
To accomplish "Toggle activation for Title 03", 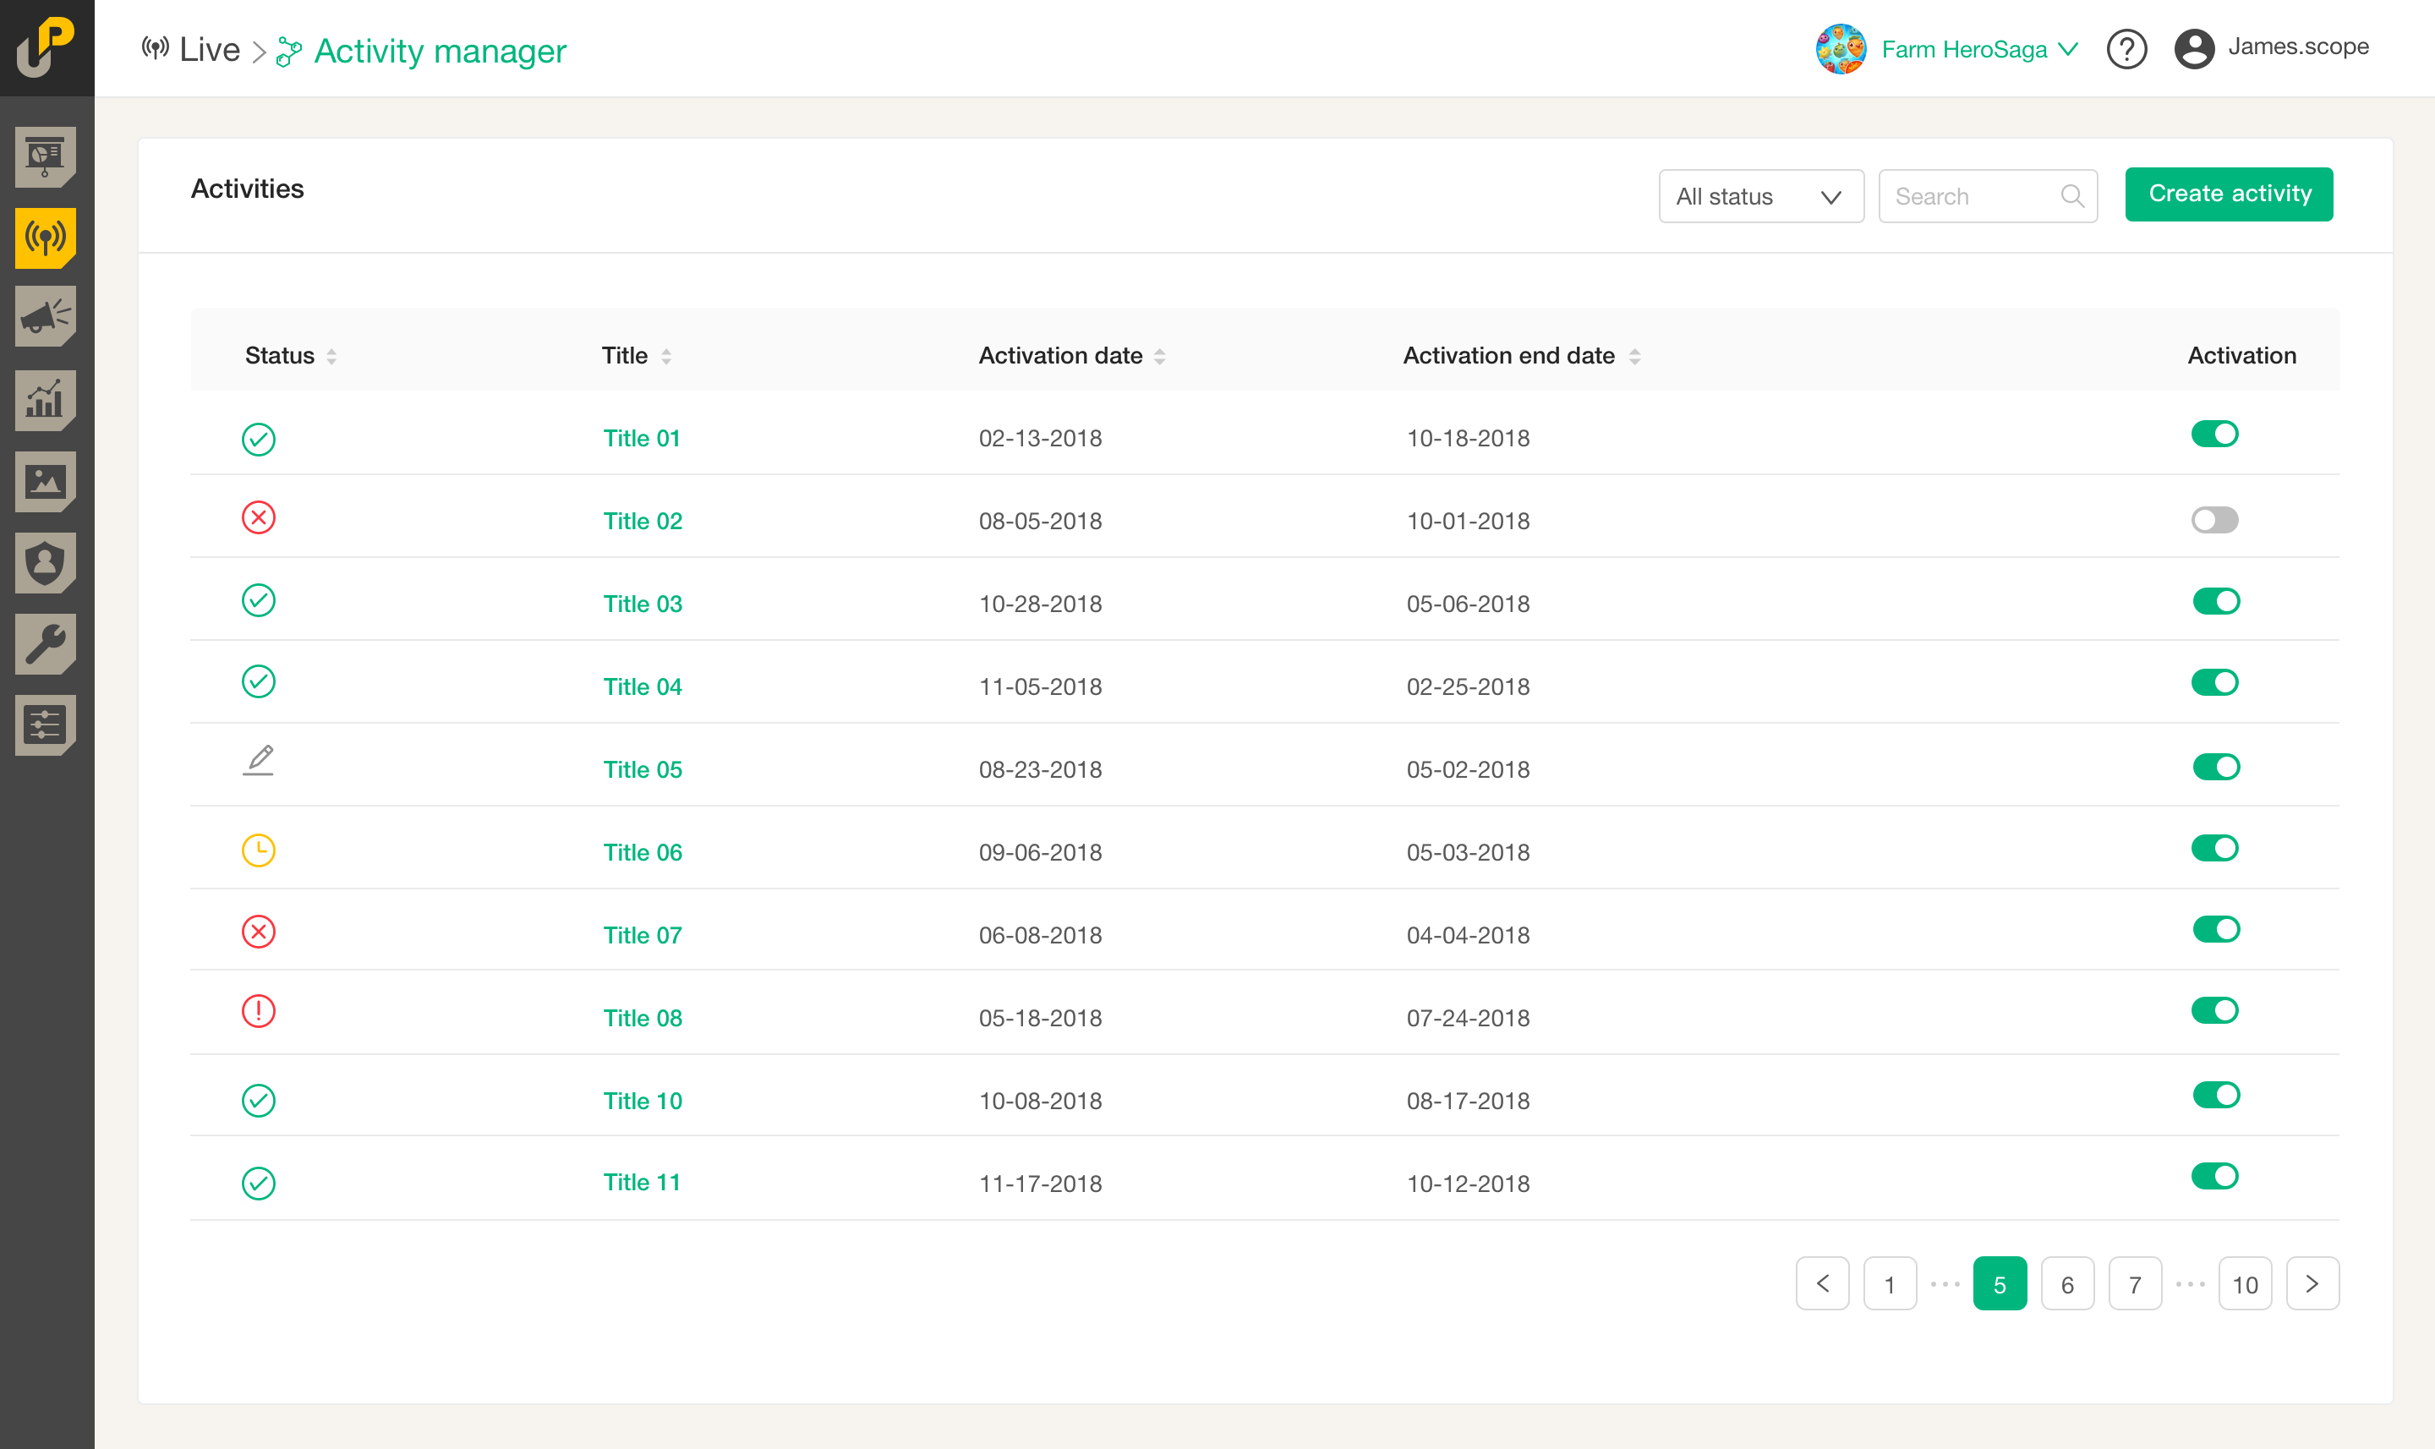I will pos(2215,600).
